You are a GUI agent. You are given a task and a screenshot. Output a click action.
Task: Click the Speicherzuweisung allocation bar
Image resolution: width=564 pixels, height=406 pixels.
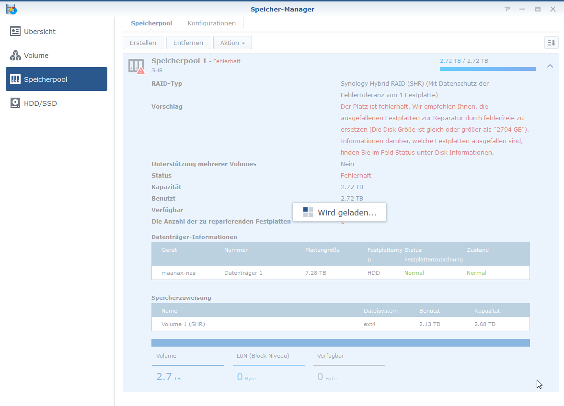point(340,343)
